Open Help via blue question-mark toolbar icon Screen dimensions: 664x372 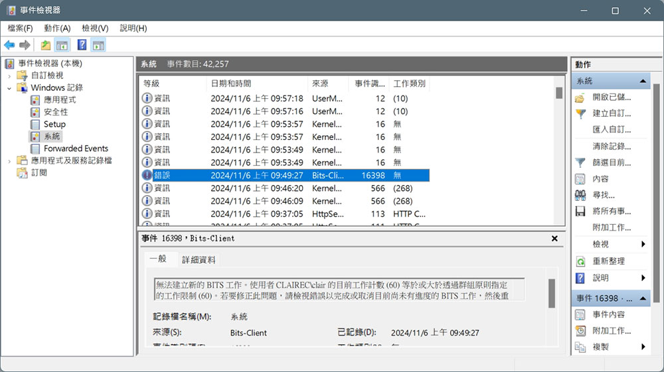(x=82, y=45)
